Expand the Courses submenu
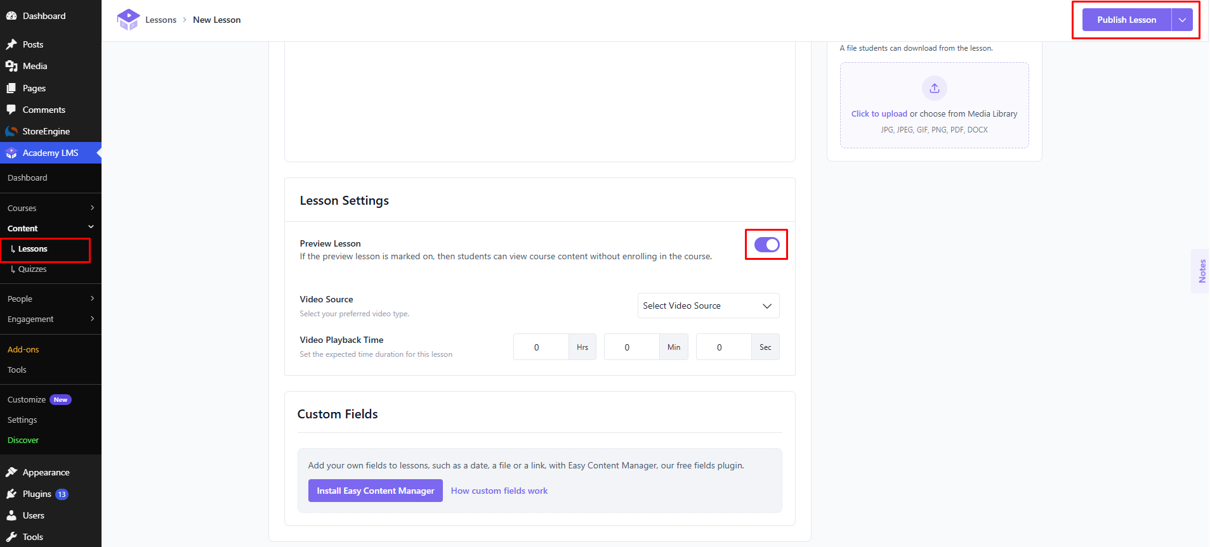 pos(92,208)
